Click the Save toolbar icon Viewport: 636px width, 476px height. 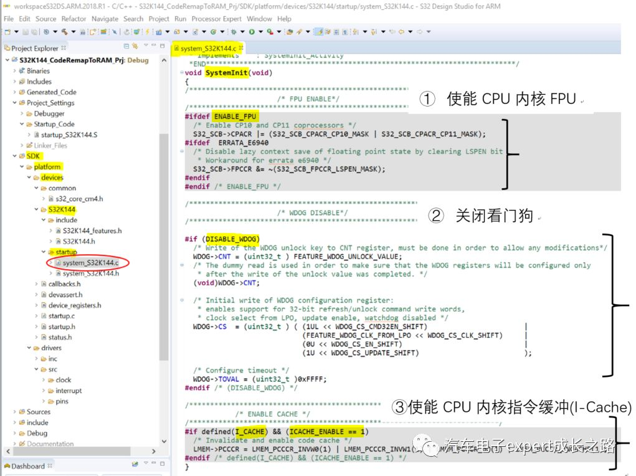[x=26, y=31]
